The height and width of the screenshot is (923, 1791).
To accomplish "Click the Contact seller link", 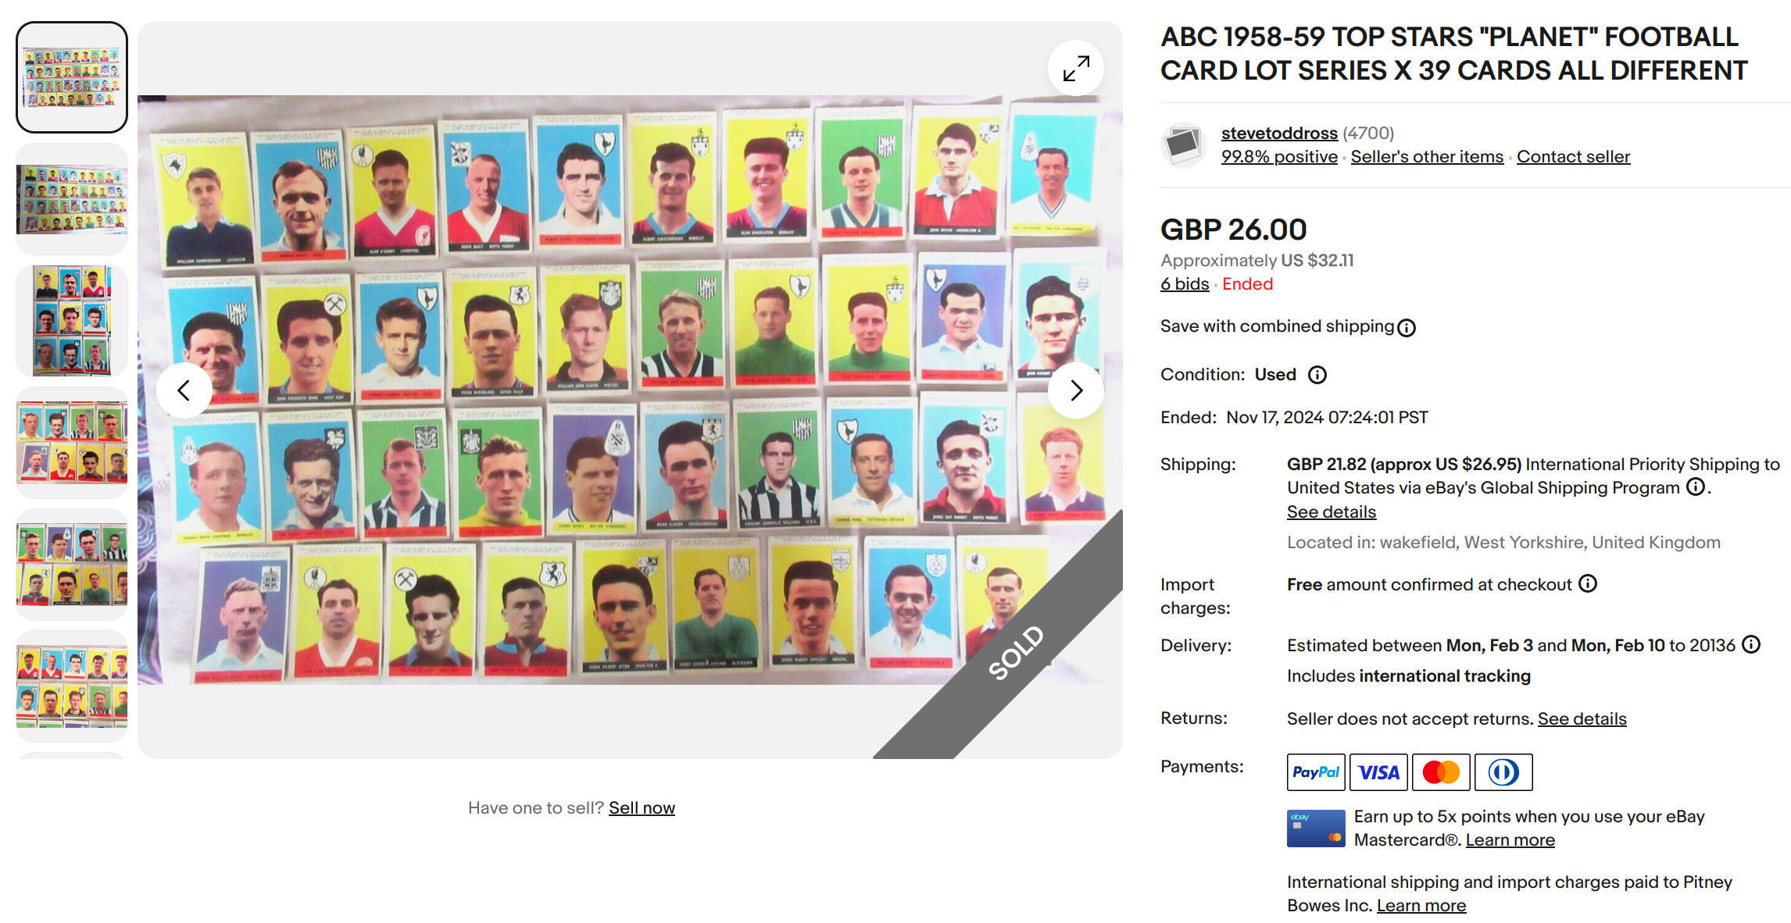I will (x=1573, y=157).
